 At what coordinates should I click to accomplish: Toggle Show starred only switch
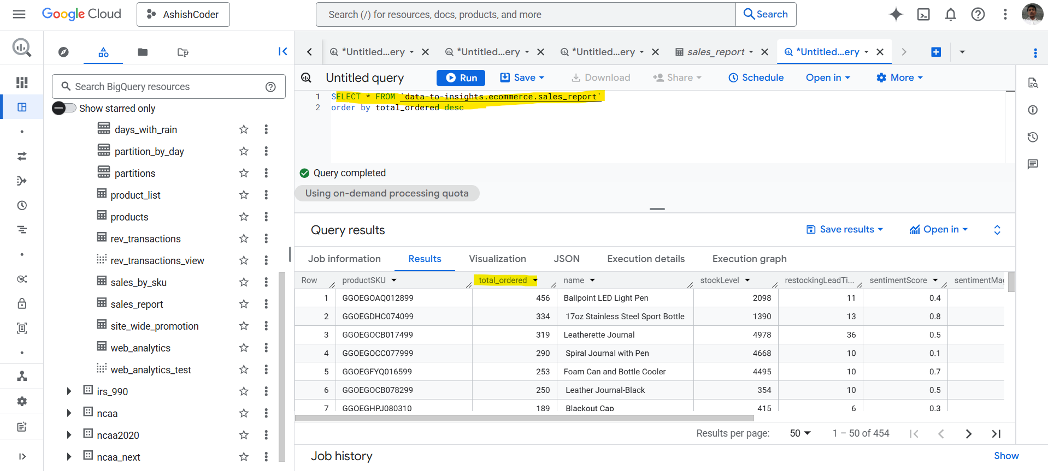64,108
